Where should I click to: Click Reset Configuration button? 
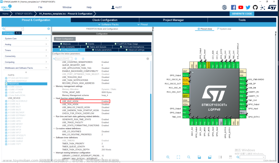tap(65, 39)
